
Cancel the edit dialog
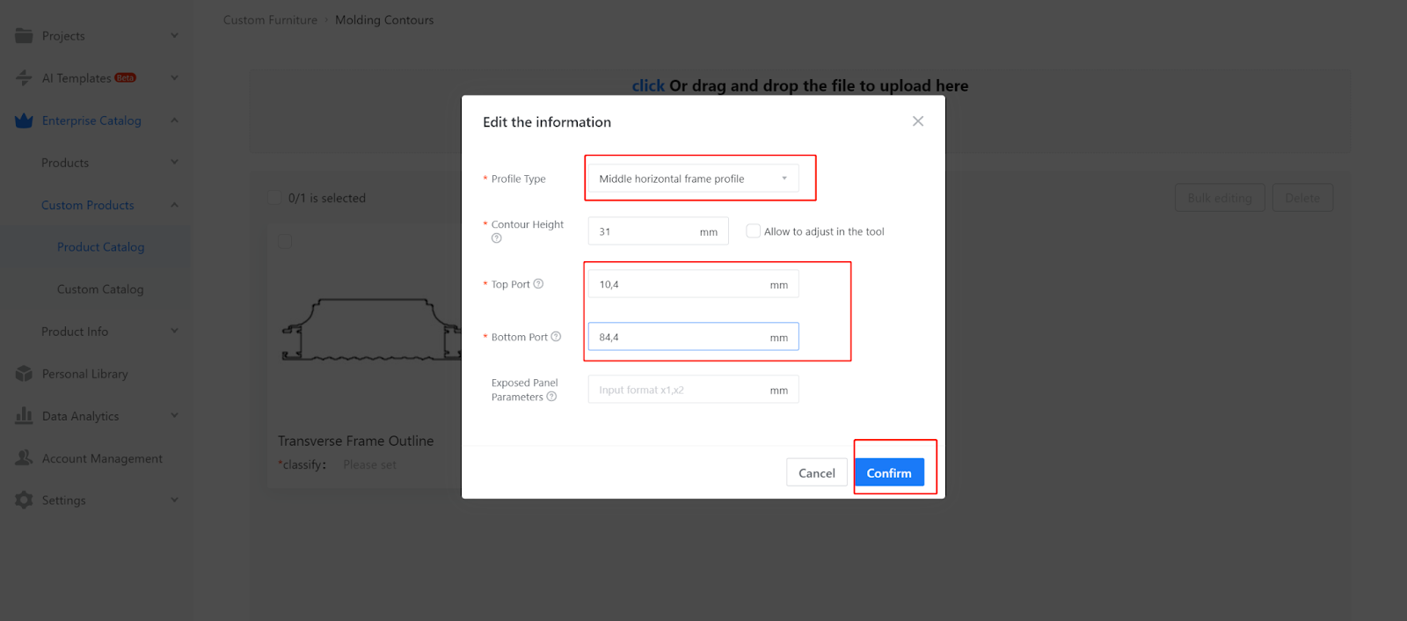pyautogui.click(x=817, y=472)
